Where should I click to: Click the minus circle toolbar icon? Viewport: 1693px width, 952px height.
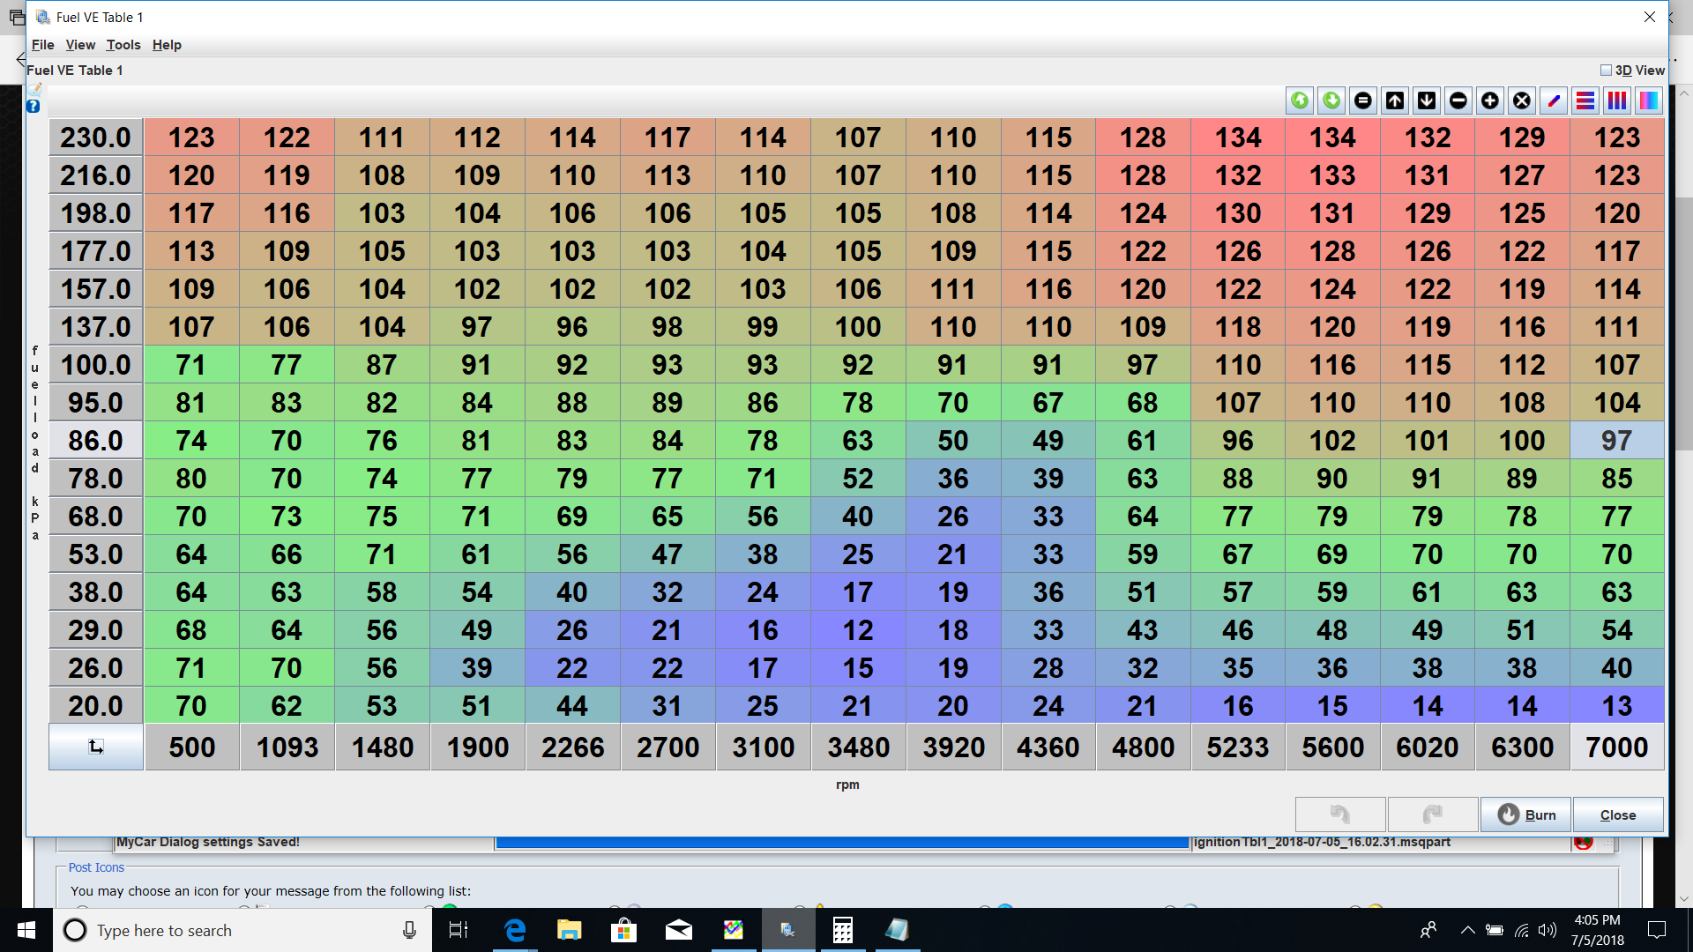click(x=1458, y=100)
